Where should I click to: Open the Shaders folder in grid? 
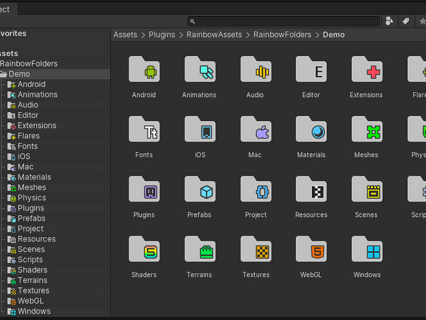tap(144, 249)
